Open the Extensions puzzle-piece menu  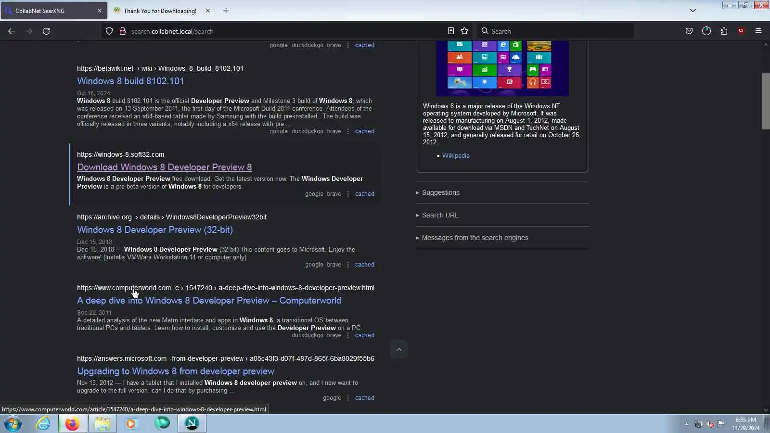[724, 31]
